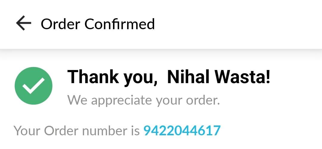Tap the blue order number digits

pyautogui.click(x=182, y=130)
